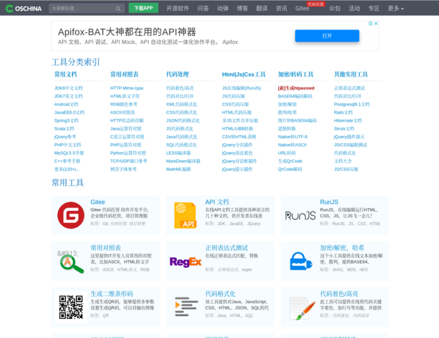Open the RegEx logo icon
Image resolution: width=439 pixels, height=338 pixels.
[x=185, y=262]
